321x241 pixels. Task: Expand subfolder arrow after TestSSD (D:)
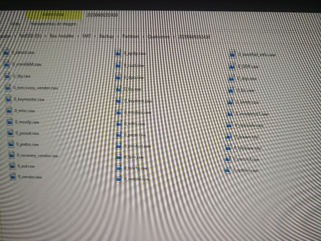(46, 36)
